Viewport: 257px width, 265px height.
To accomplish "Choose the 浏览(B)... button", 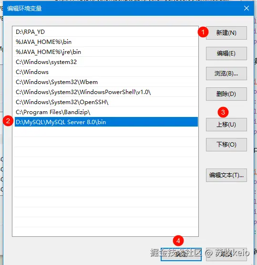I will click(226, 74).
